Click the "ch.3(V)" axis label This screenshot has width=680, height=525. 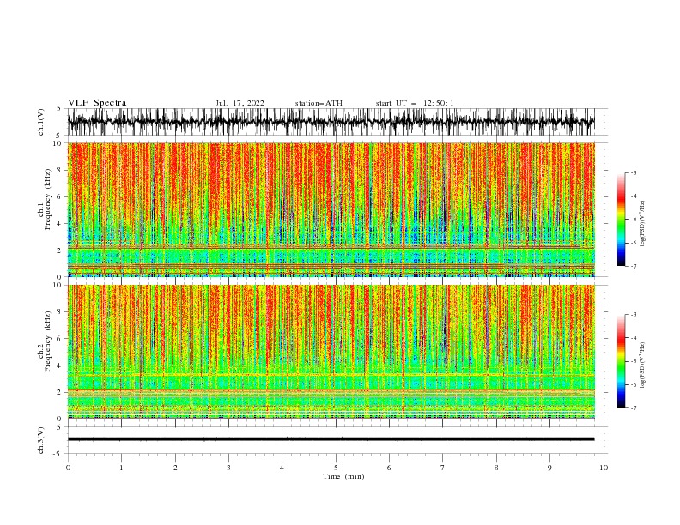(41, 440)
